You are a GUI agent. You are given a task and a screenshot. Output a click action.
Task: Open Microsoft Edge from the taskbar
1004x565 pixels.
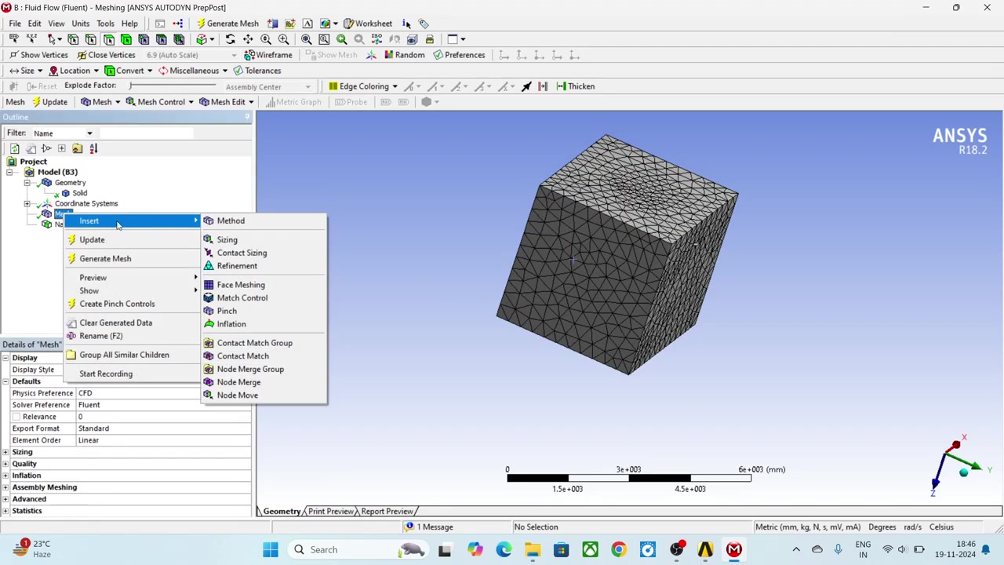(x=504, y=549)
